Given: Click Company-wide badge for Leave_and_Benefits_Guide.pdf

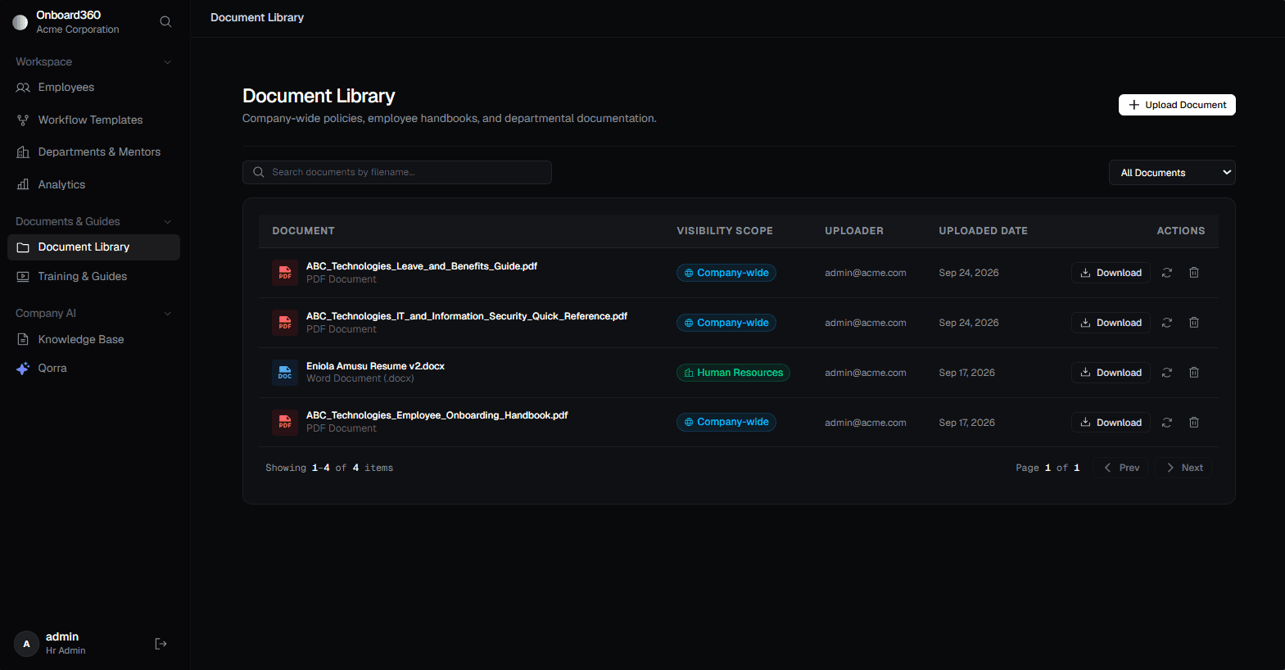Looking at the screenshot, I should [726, 273].
